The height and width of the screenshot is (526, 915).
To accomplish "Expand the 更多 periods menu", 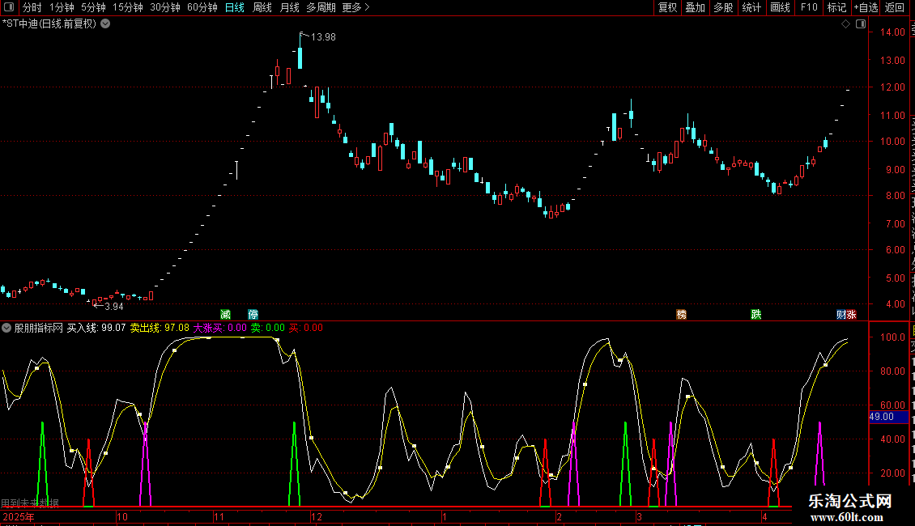I will coord(356,7).
